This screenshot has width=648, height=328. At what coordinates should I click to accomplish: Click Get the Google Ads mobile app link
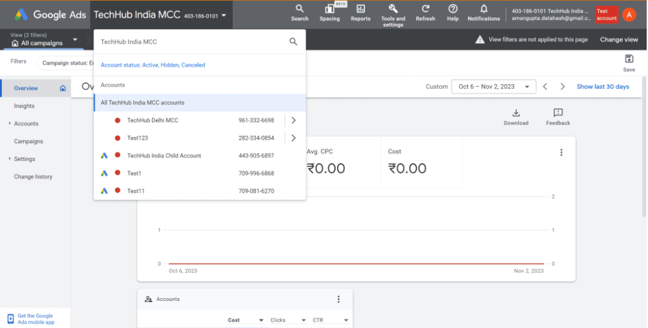click(36, 319)
